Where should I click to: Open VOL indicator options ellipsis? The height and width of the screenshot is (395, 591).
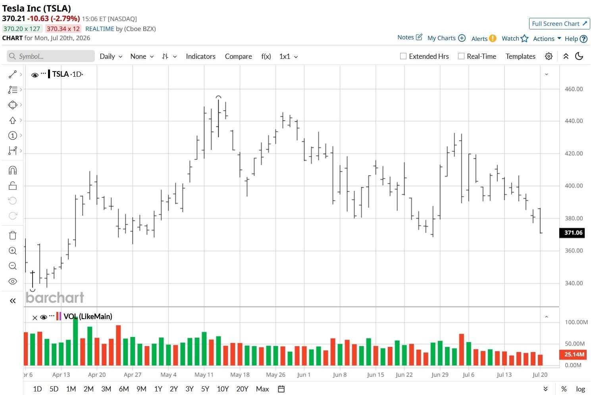52,316
